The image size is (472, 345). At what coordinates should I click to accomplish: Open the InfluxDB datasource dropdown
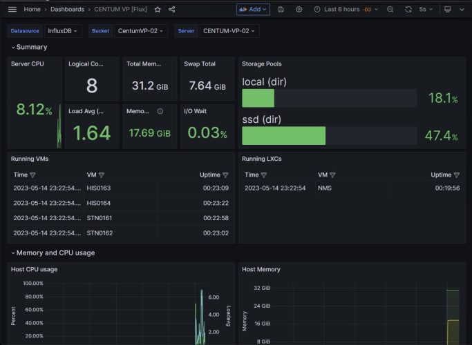tap(63, 30)
